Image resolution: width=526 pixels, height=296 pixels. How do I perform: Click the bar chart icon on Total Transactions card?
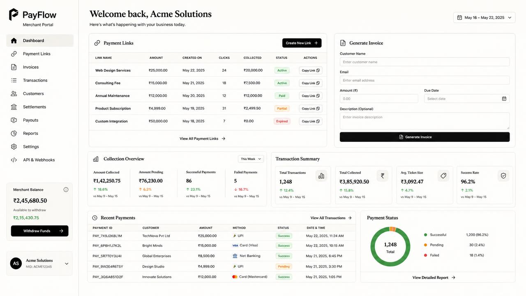coord(321,176)
